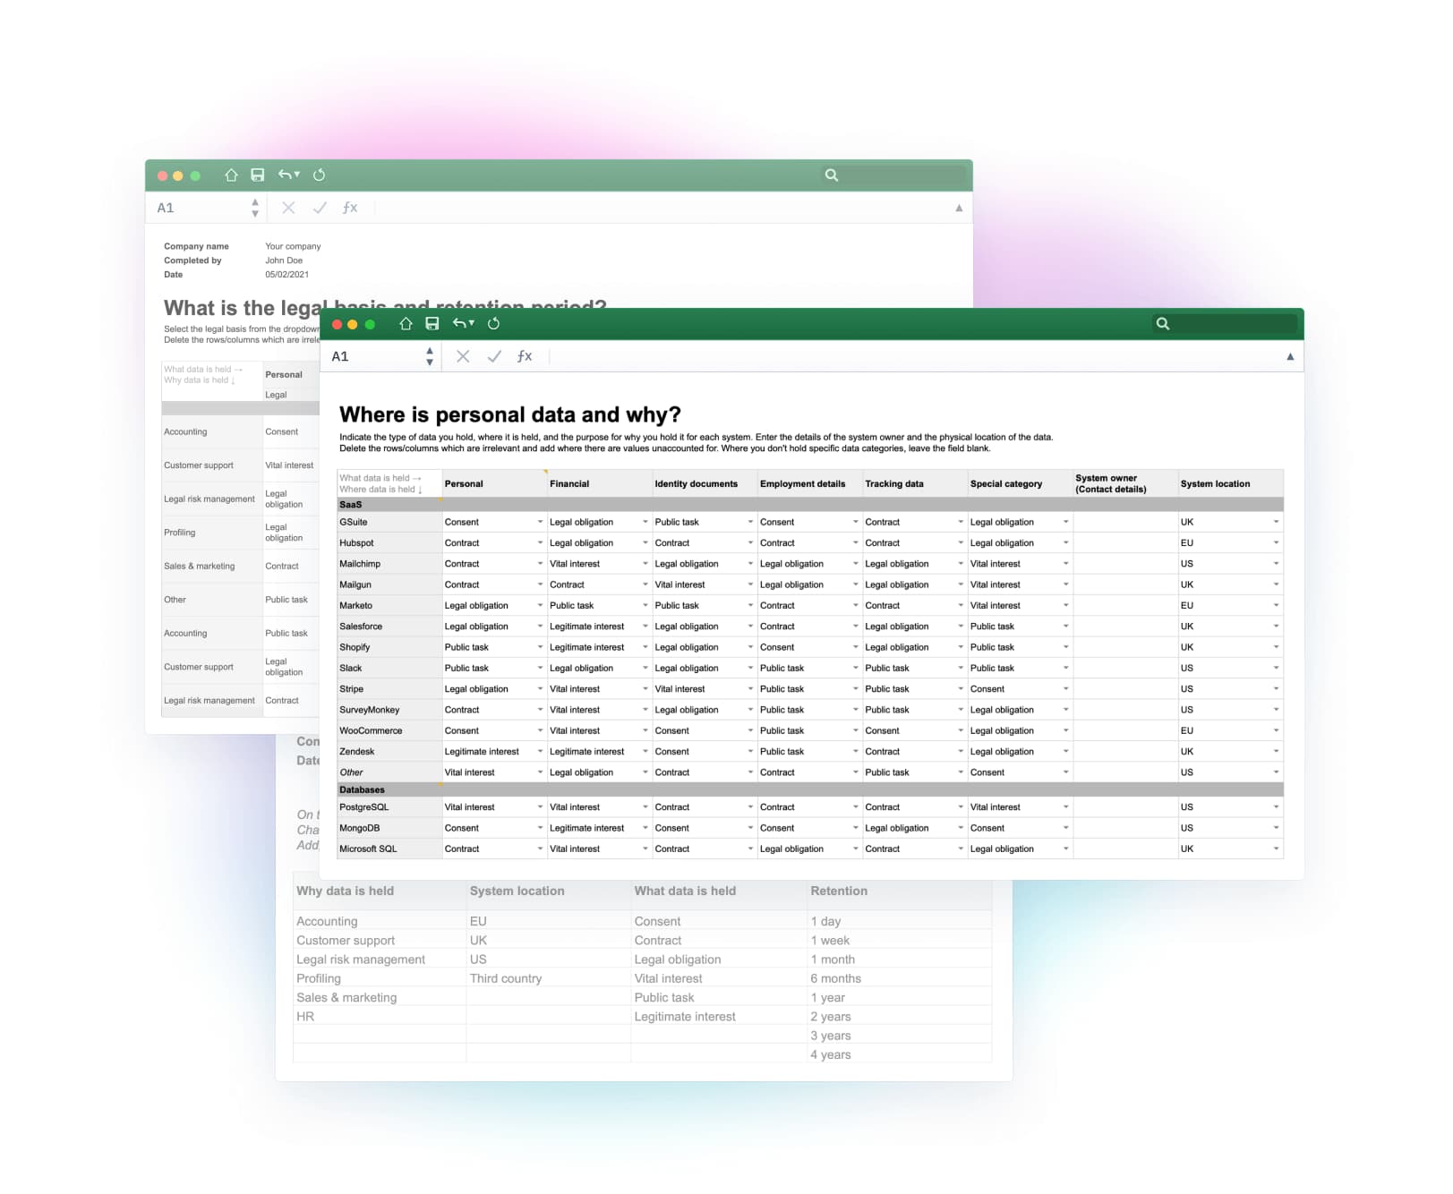Click the WooCommerce row label
The image size is (1453, 1194).
click(371, 731)
